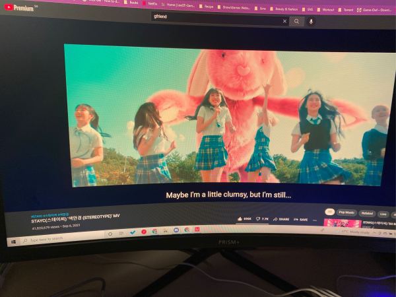The width and height of the screenshot is (396, 297).
Task: Click the Cortana circle icon on taskbar
Action: (x=110, y=234)
